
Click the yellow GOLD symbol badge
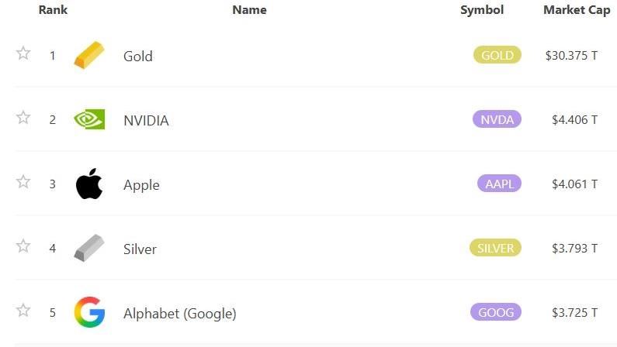click(497, 55)
